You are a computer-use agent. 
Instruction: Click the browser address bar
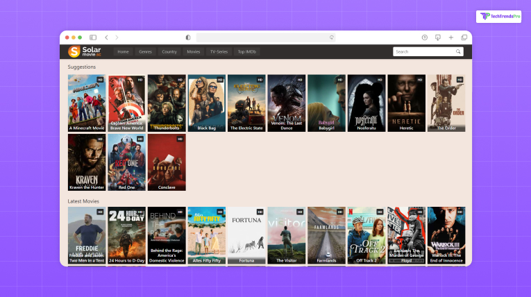click(x=266, y=37)
